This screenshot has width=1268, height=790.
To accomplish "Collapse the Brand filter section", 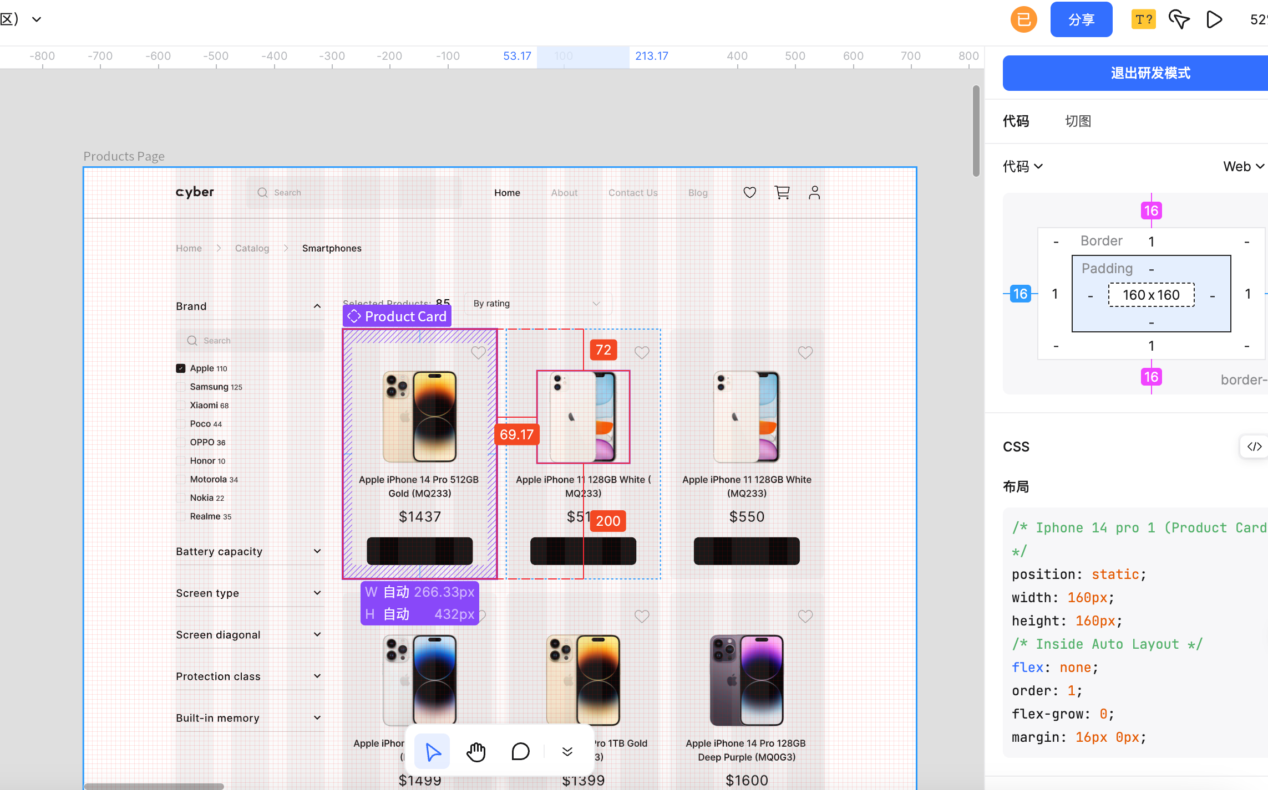I will coord(317,306).
